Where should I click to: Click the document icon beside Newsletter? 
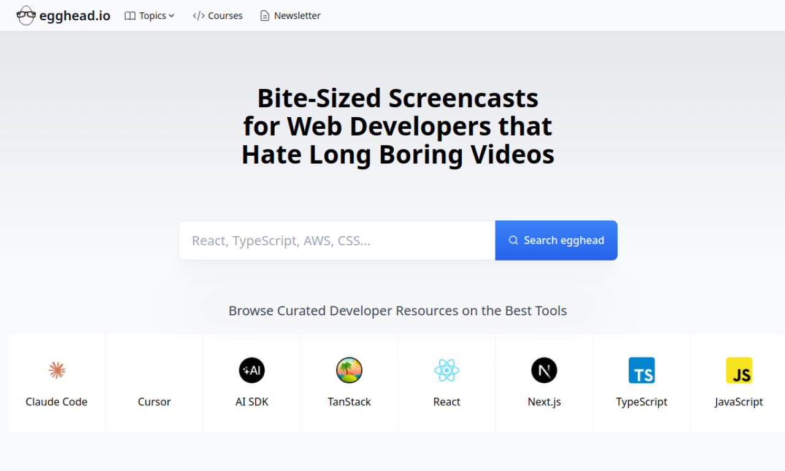pos(265,16)
